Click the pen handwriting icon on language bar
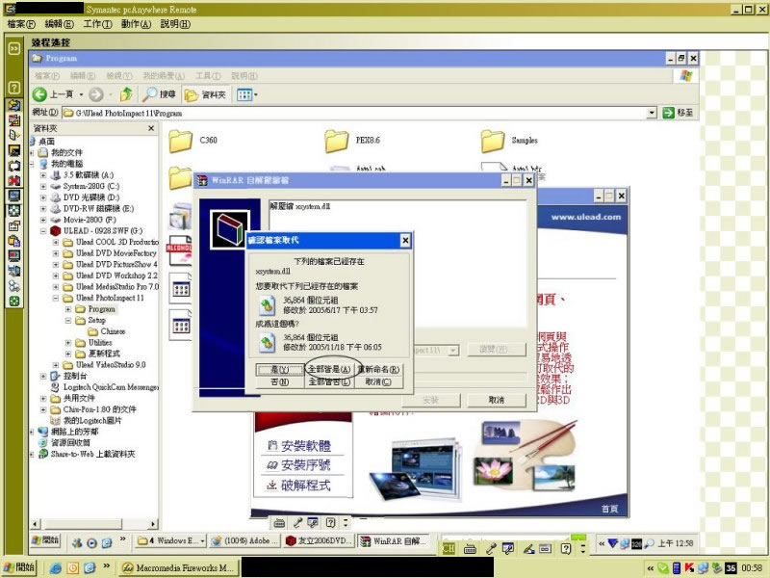 point(528,548)
